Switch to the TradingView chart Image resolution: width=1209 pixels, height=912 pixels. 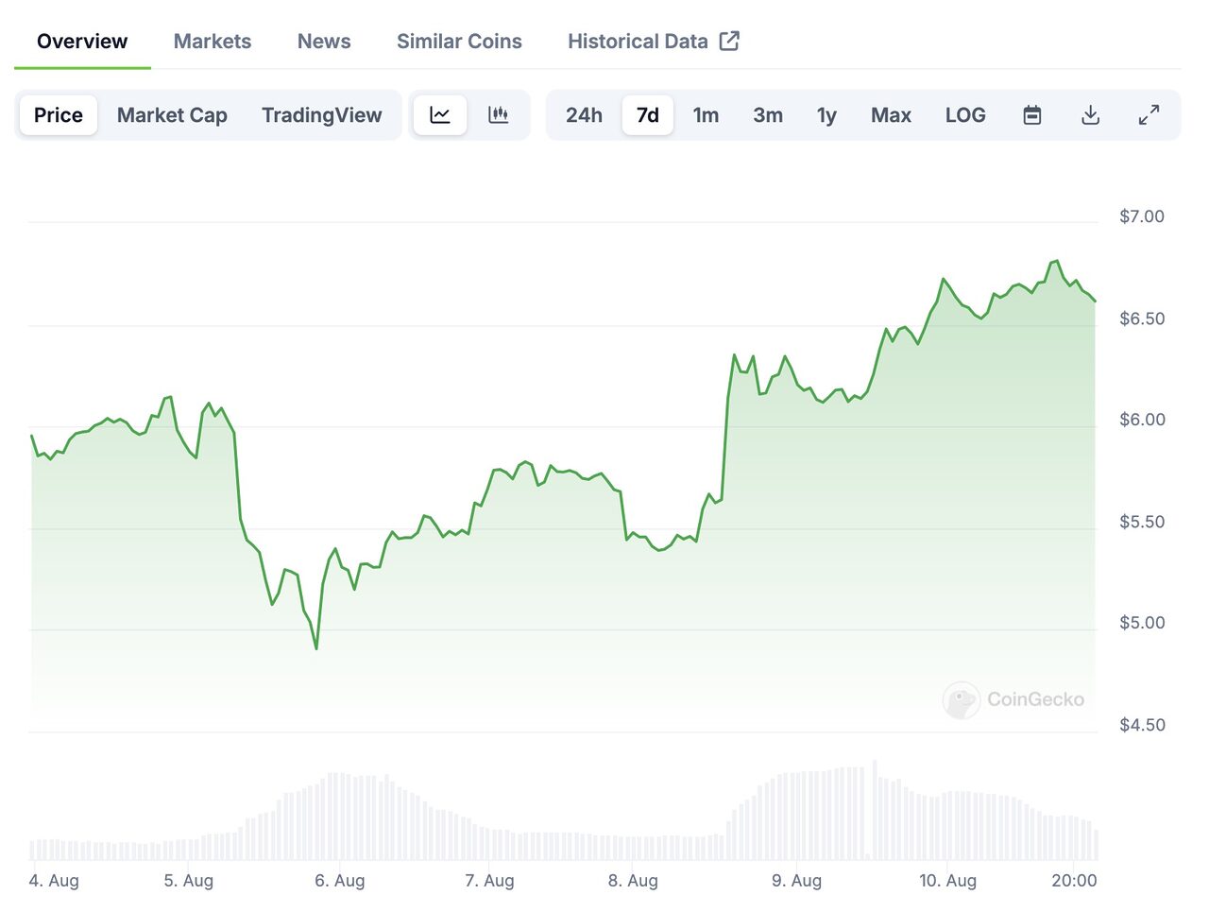tap(321, 115)
